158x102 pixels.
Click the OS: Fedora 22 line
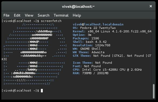pos(94,28)
